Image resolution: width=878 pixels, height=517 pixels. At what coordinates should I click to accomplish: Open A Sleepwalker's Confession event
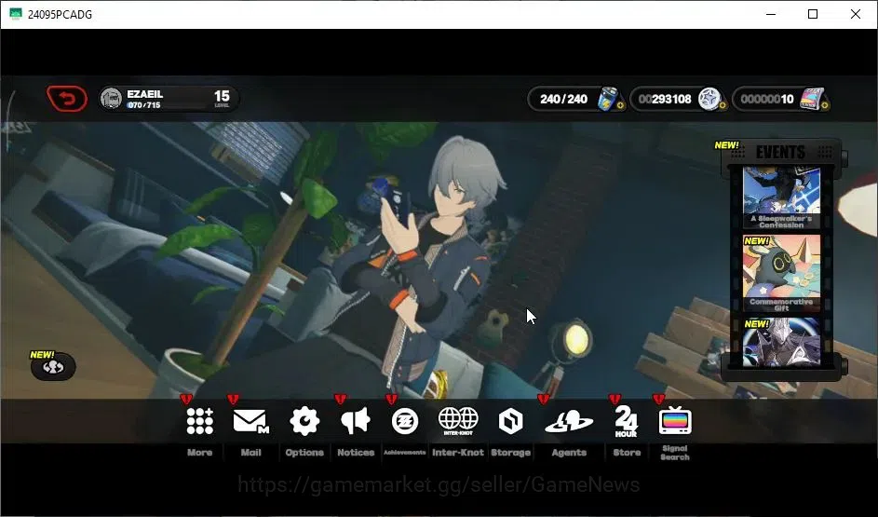pyautogui.click(x=781, y=197)
